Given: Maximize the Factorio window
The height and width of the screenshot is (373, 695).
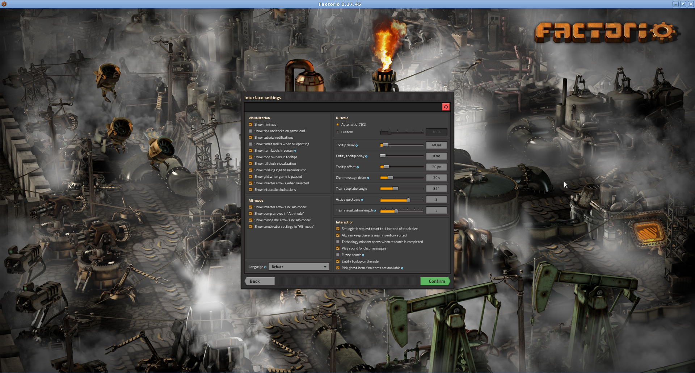Looking at the screenshot, I should click(683, 4).
